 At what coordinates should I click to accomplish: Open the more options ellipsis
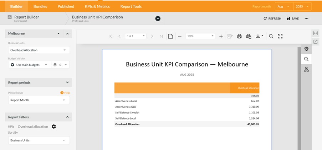pos(306,18)
